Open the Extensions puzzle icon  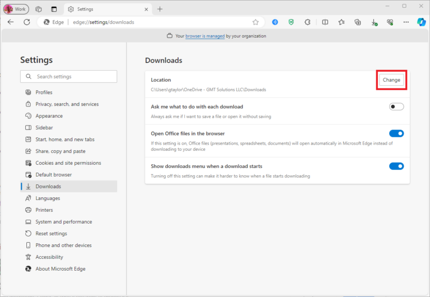click(307, 22)
